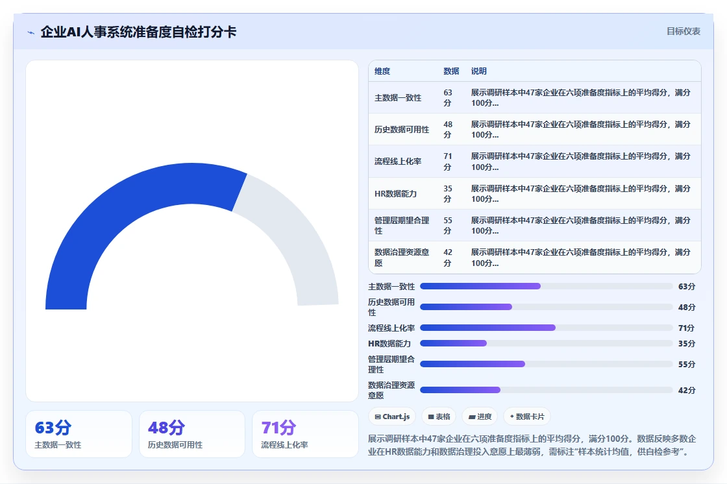This screenshot has width=727, height=484.
Task: Click the lightning icon beside the scorecard title
Action: [x=31, y=32]
